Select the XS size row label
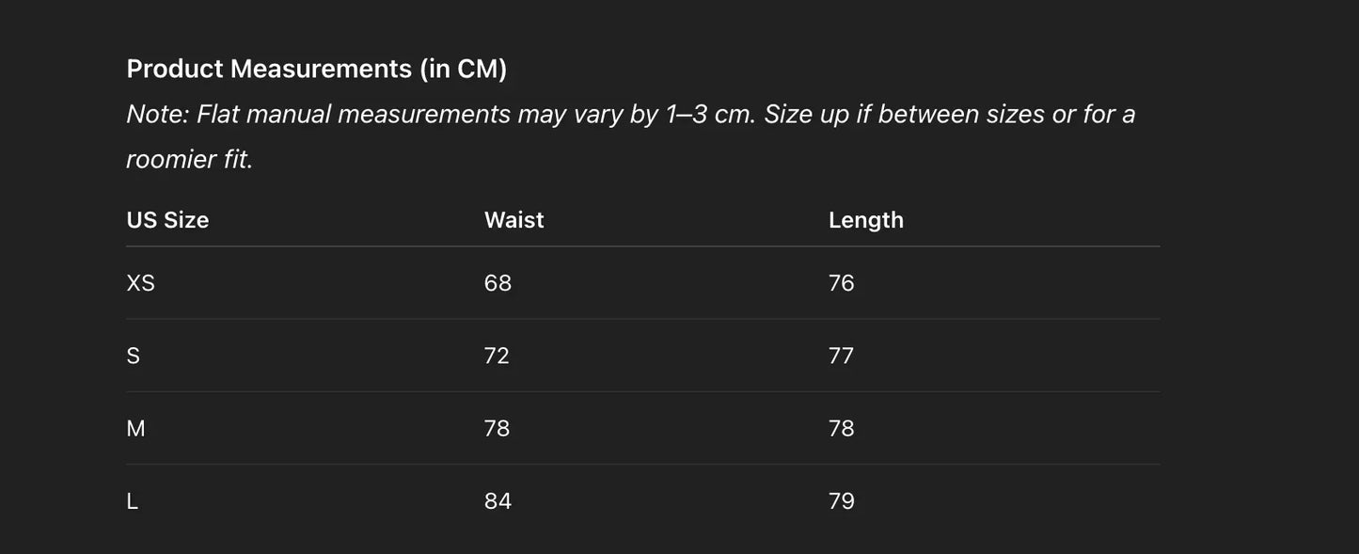The width and height of the screenshot is (1359, 554). (140, 283)
